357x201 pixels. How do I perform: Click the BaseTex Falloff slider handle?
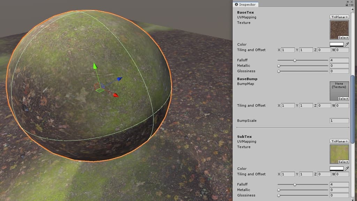(x=295, y=60)
